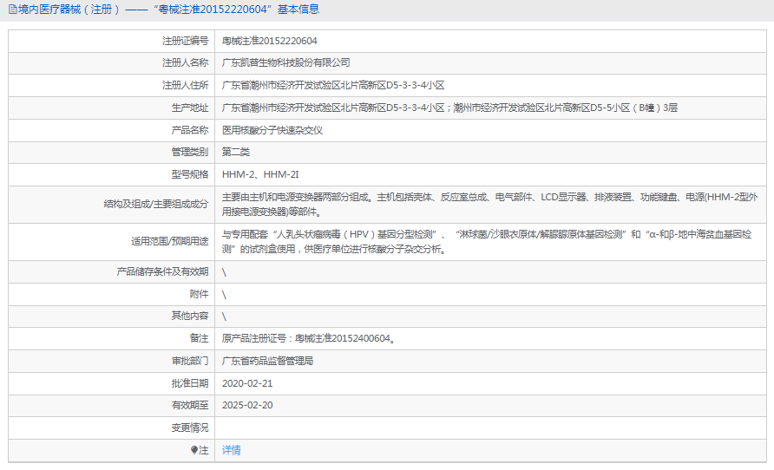Click remark text 原产品注册证号：粤械注准20152400604
774x470 pixels.
(x=308, y=338)
